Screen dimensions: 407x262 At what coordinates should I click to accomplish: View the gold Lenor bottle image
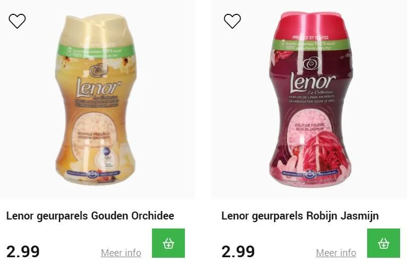[96, 99]
